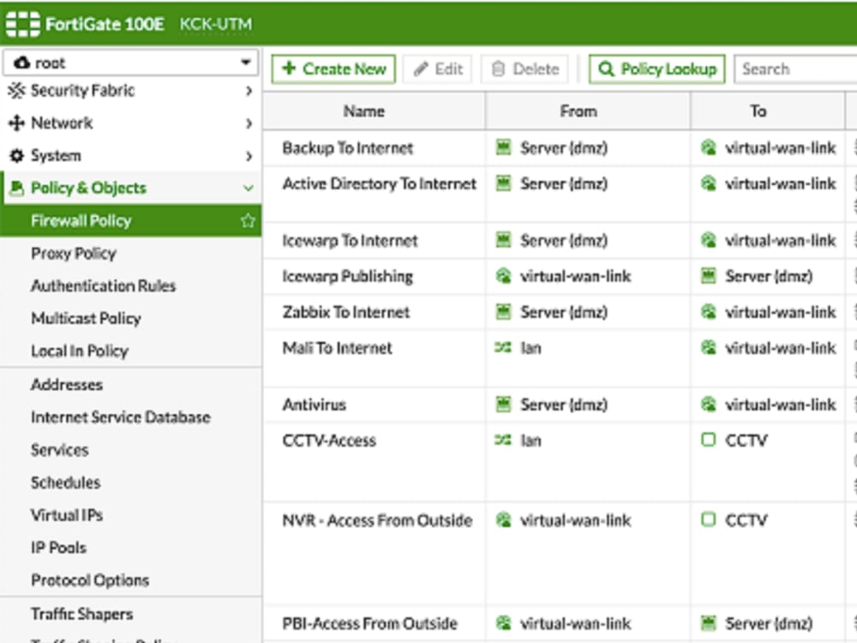
Task: Click Server (dmz) icon in Zabbix row
Action: pos(503,312)
